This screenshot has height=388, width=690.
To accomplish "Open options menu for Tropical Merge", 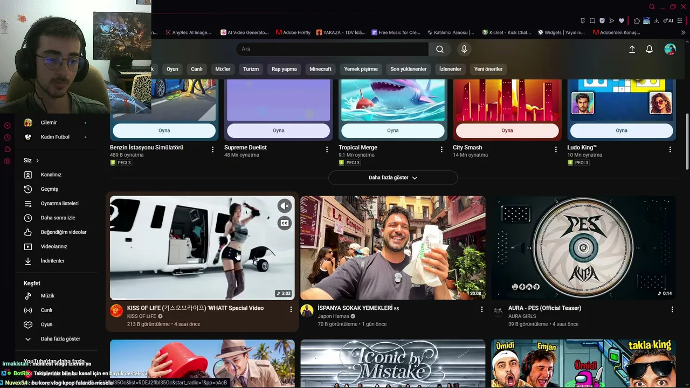I will pos(441,149).
